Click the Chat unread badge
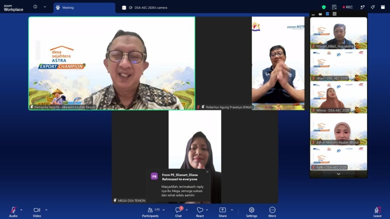The image size is (390, 219). tap(181, 208)
